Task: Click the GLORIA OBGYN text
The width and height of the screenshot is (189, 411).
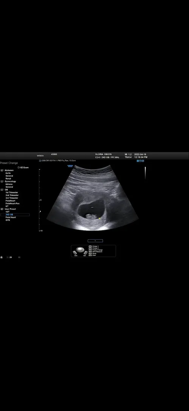Action: click(x=103, y=155)
